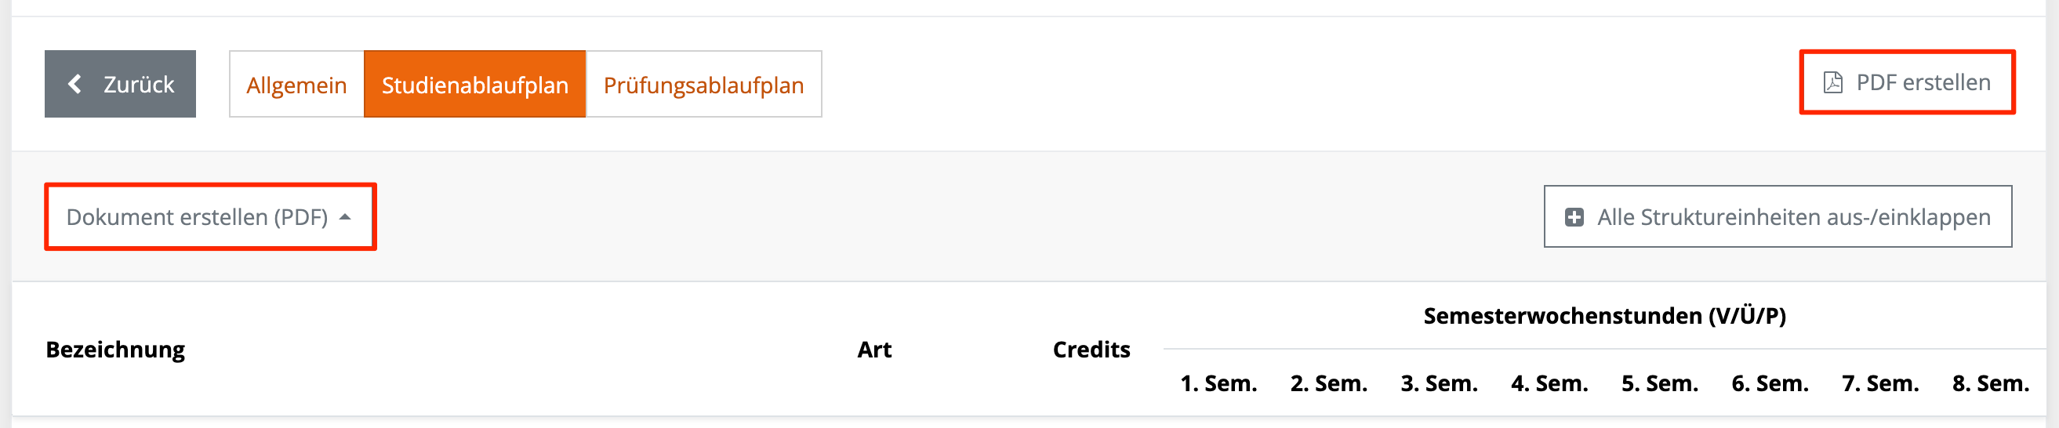2059x428 pixels.
Task: Click the 6. Sem. column header
Action: click(1770, 383)
